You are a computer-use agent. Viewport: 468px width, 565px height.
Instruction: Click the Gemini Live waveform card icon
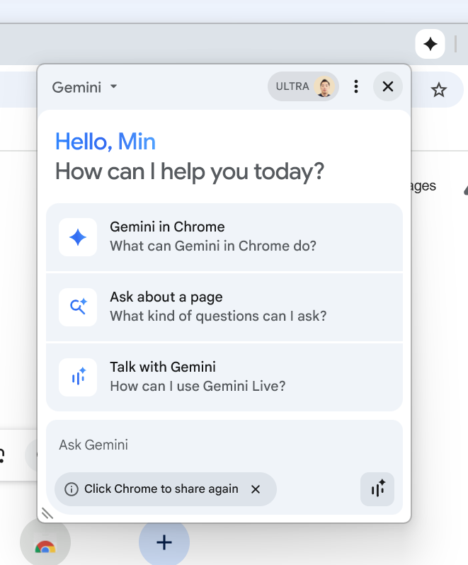click(78, 377)
